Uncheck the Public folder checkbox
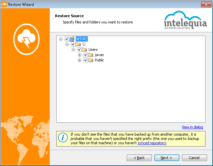The image size is (213, 166). (x=86, y=60)
